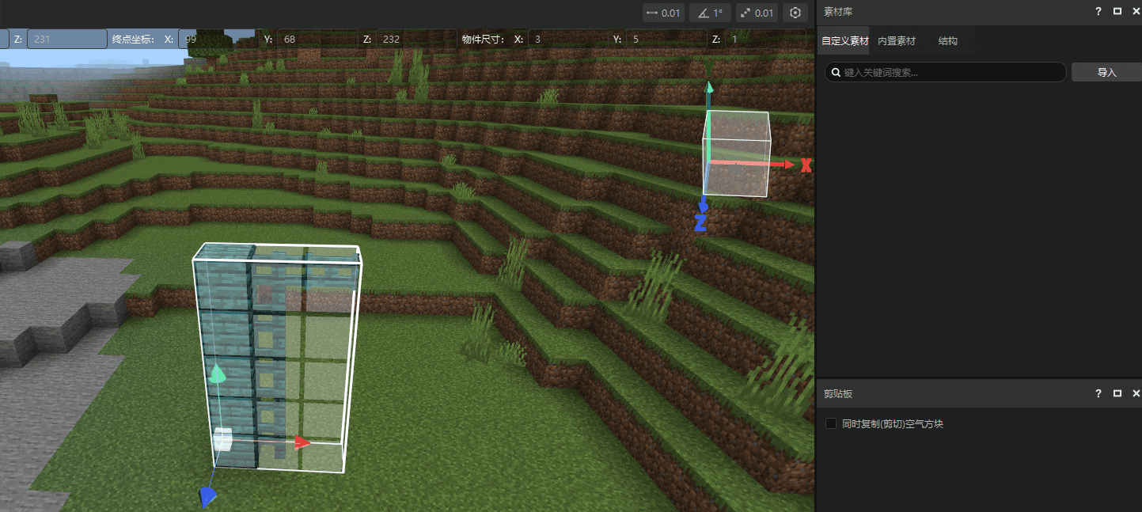Click the green Y axis arrow of upper gizmo
Screen dimensions: 1142x512
click(709, 88)
